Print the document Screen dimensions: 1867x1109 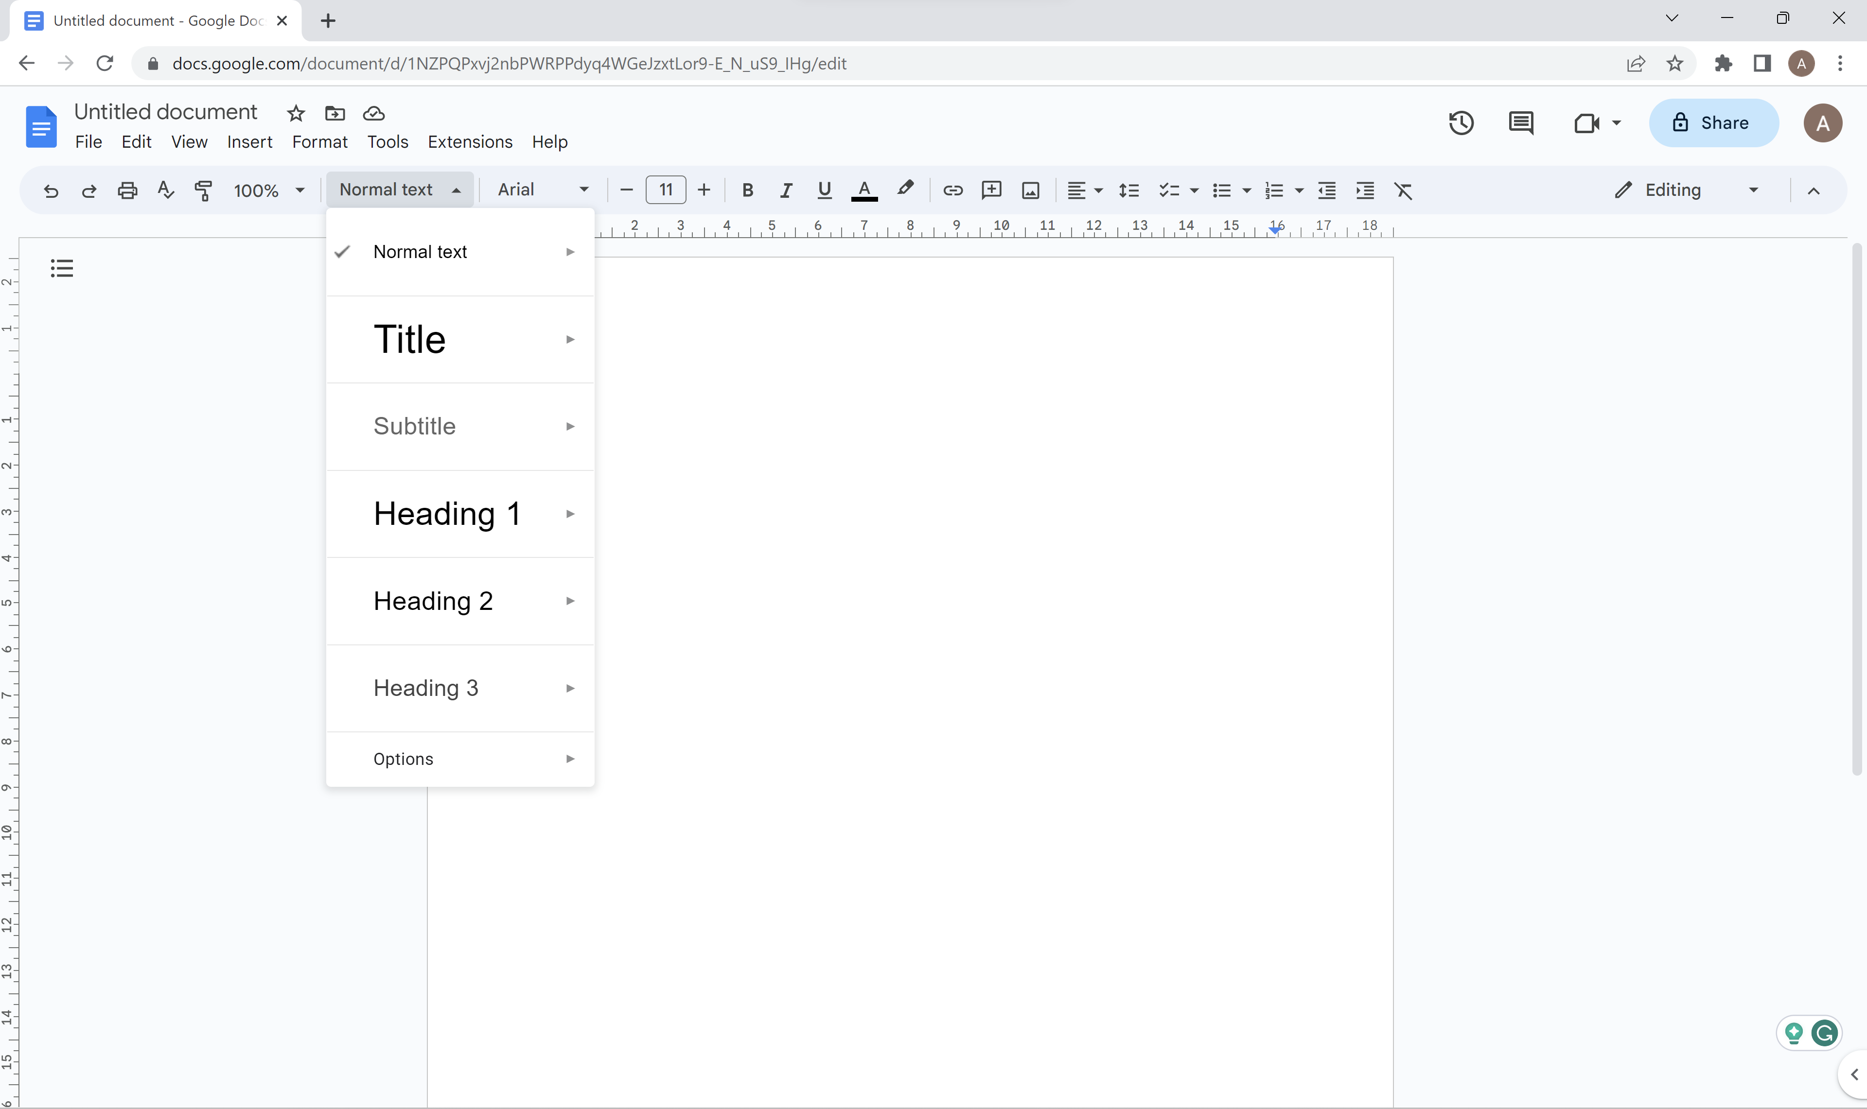(x=127, y=191)
